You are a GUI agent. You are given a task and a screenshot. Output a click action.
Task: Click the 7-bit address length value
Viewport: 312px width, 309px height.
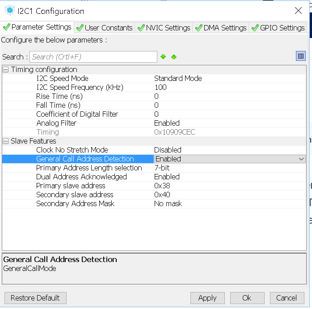[162, 168]
